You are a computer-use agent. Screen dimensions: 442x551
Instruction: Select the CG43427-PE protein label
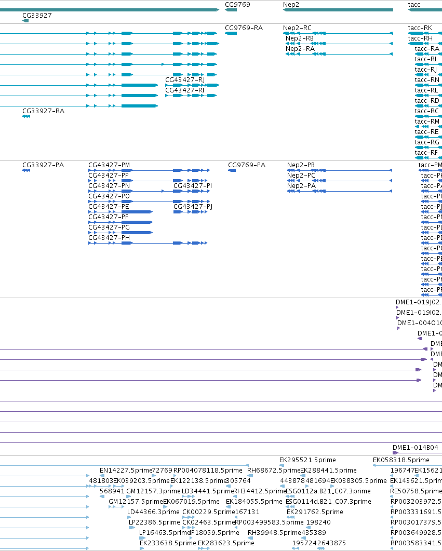(x=109, y=206)
